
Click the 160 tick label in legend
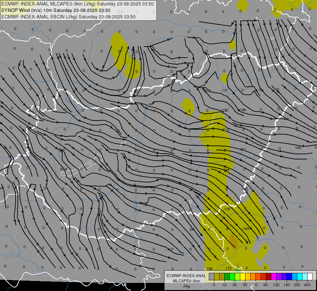[x=287, y=285]
